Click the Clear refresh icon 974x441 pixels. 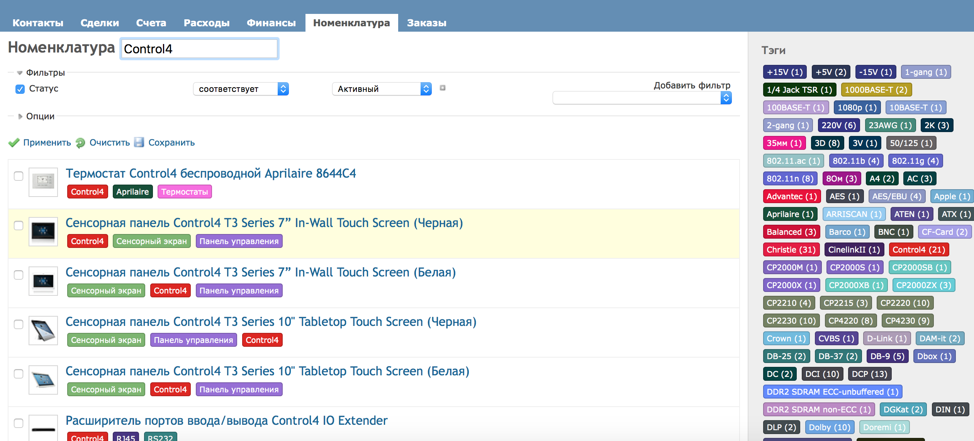[80, 143]
